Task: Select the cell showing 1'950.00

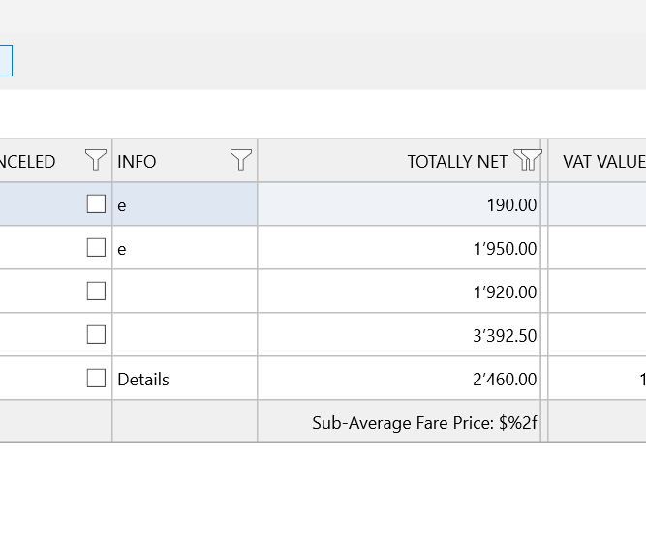Action: pos(504,249)
